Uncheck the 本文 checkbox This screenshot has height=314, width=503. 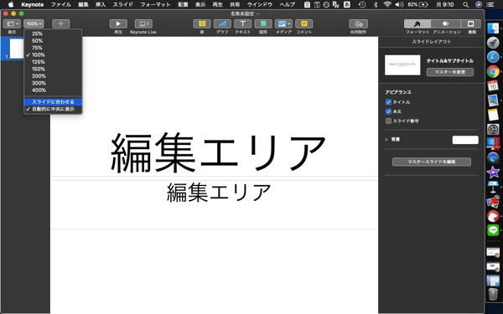pos(388,111)
